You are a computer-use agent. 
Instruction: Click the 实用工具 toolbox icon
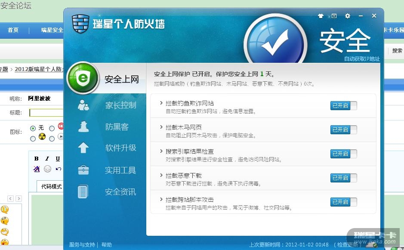(x=83, y=170)
